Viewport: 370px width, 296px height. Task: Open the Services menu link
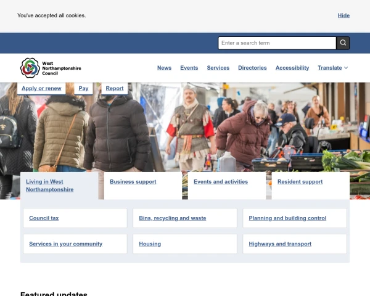218,68
